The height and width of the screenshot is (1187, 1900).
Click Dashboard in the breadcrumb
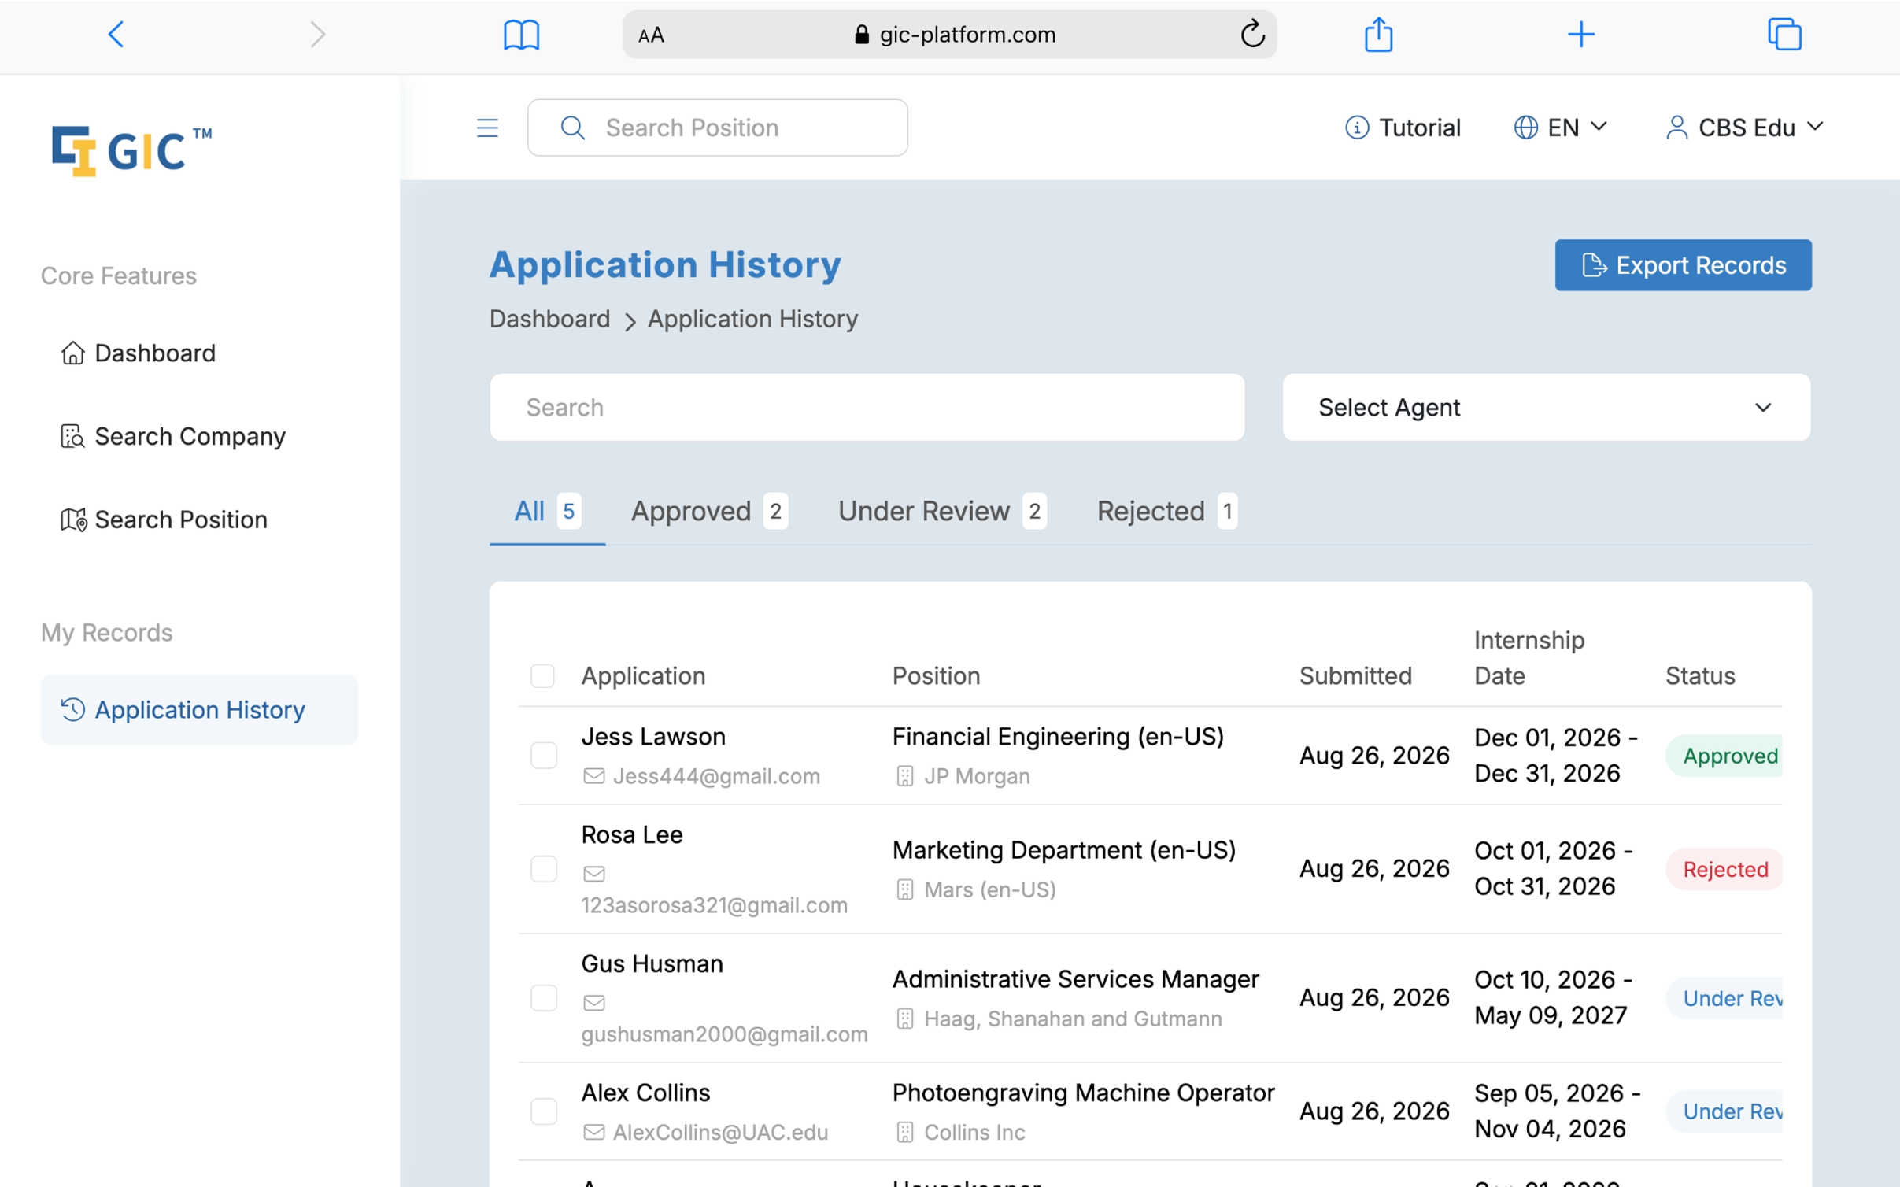point(549,319)
